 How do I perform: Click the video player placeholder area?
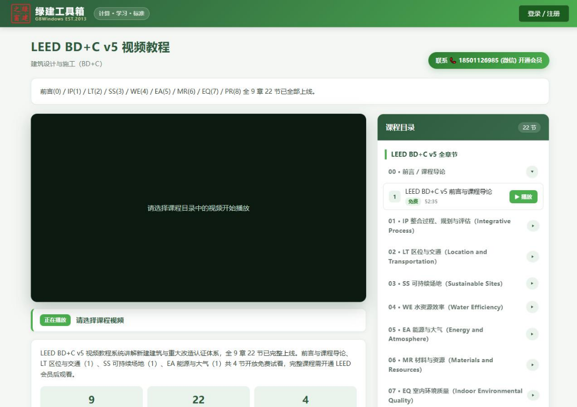point(198,208)
